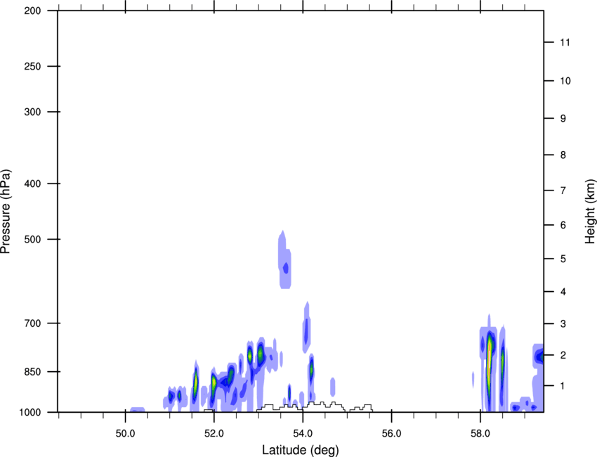Click the 11 km height label
This screenshot has height=457, width=597.
pos(565,42)
